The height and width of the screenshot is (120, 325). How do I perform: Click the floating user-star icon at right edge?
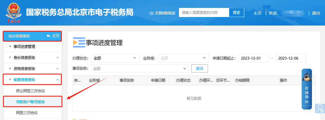pos(320,108)
